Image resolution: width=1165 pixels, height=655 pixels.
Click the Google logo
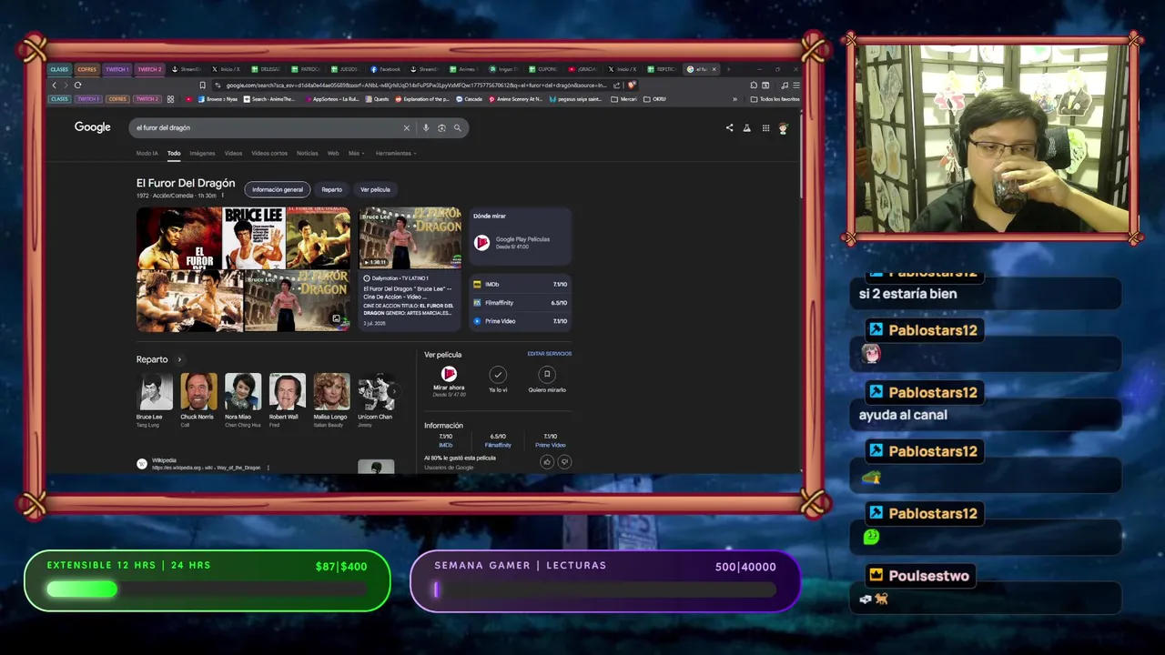[93, 127]
